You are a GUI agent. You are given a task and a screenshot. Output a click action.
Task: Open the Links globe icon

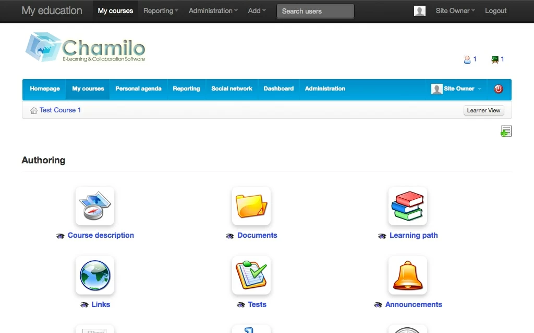95,275
